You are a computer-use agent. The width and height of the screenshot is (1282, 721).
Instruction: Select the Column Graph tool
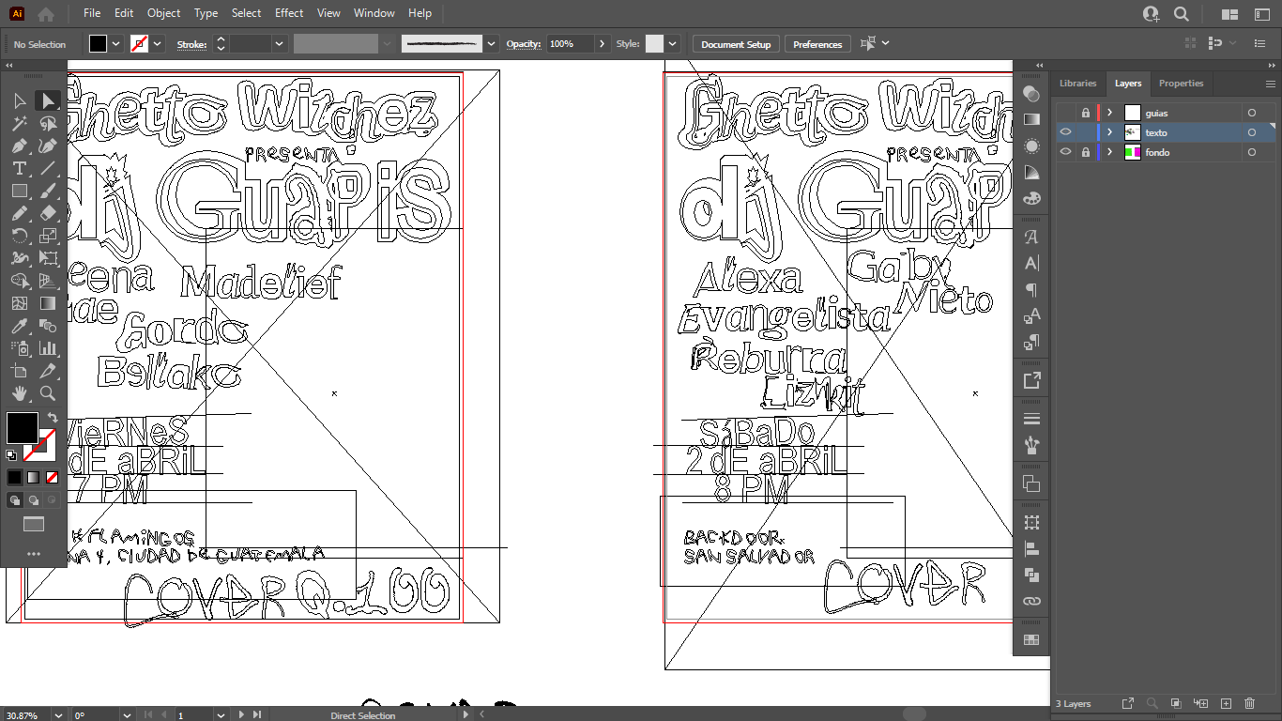[48, 348]
